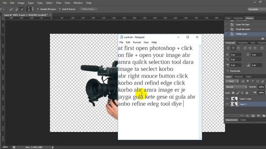Toggle history brush source for Layer Via Copy

coord(227,24)
